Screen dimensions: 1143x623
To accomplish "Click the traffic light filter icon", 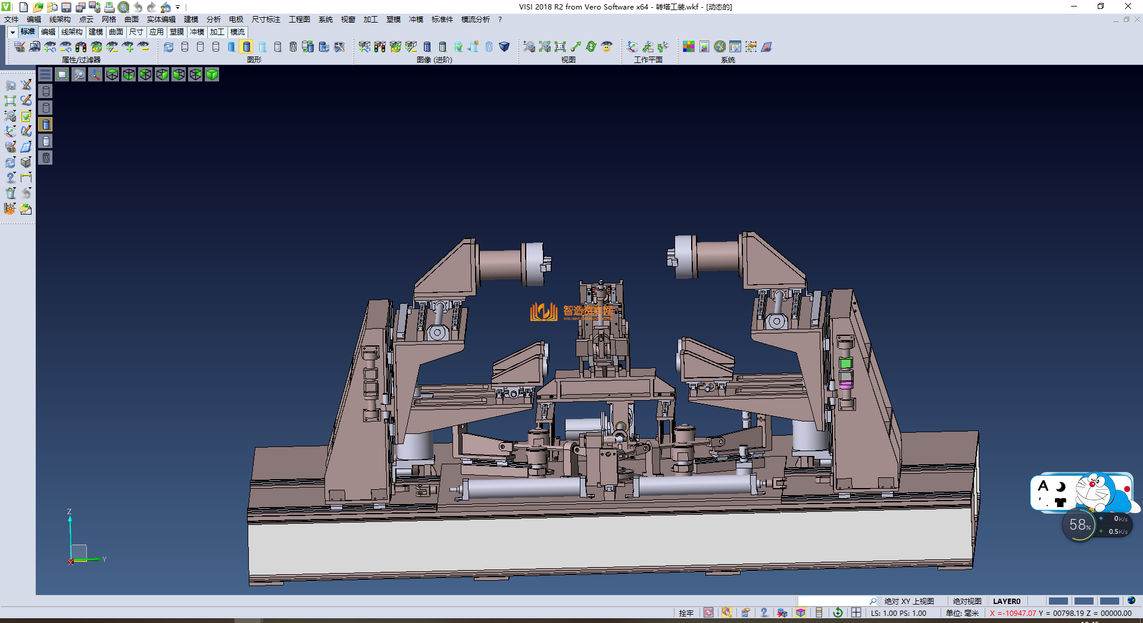I will 81,47.
